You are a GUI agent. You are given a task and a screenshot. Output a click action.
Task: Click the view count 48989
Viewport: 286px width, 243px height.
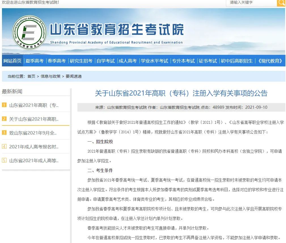218,107
